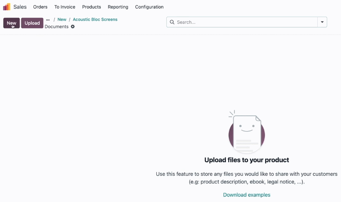Go back to Acoustic Bloc Screens breadcrumb

pyautogui.click(x=95, y=19)
